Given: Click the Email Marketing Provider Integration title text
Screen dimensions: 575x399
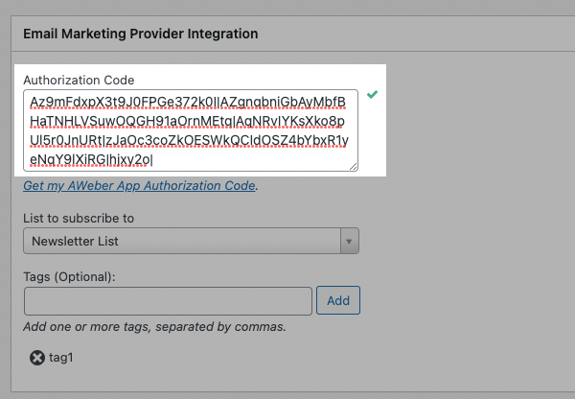Looking at the screenshot, I should click(140, 34).
